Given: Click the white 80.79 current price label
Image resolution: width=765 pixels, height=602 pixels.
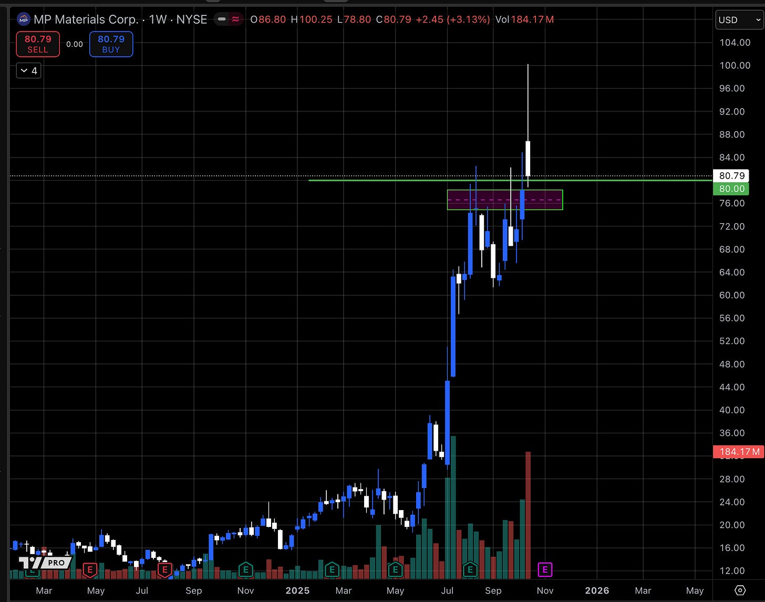Looking at the screenshot, I should click(x=731, y=176).
